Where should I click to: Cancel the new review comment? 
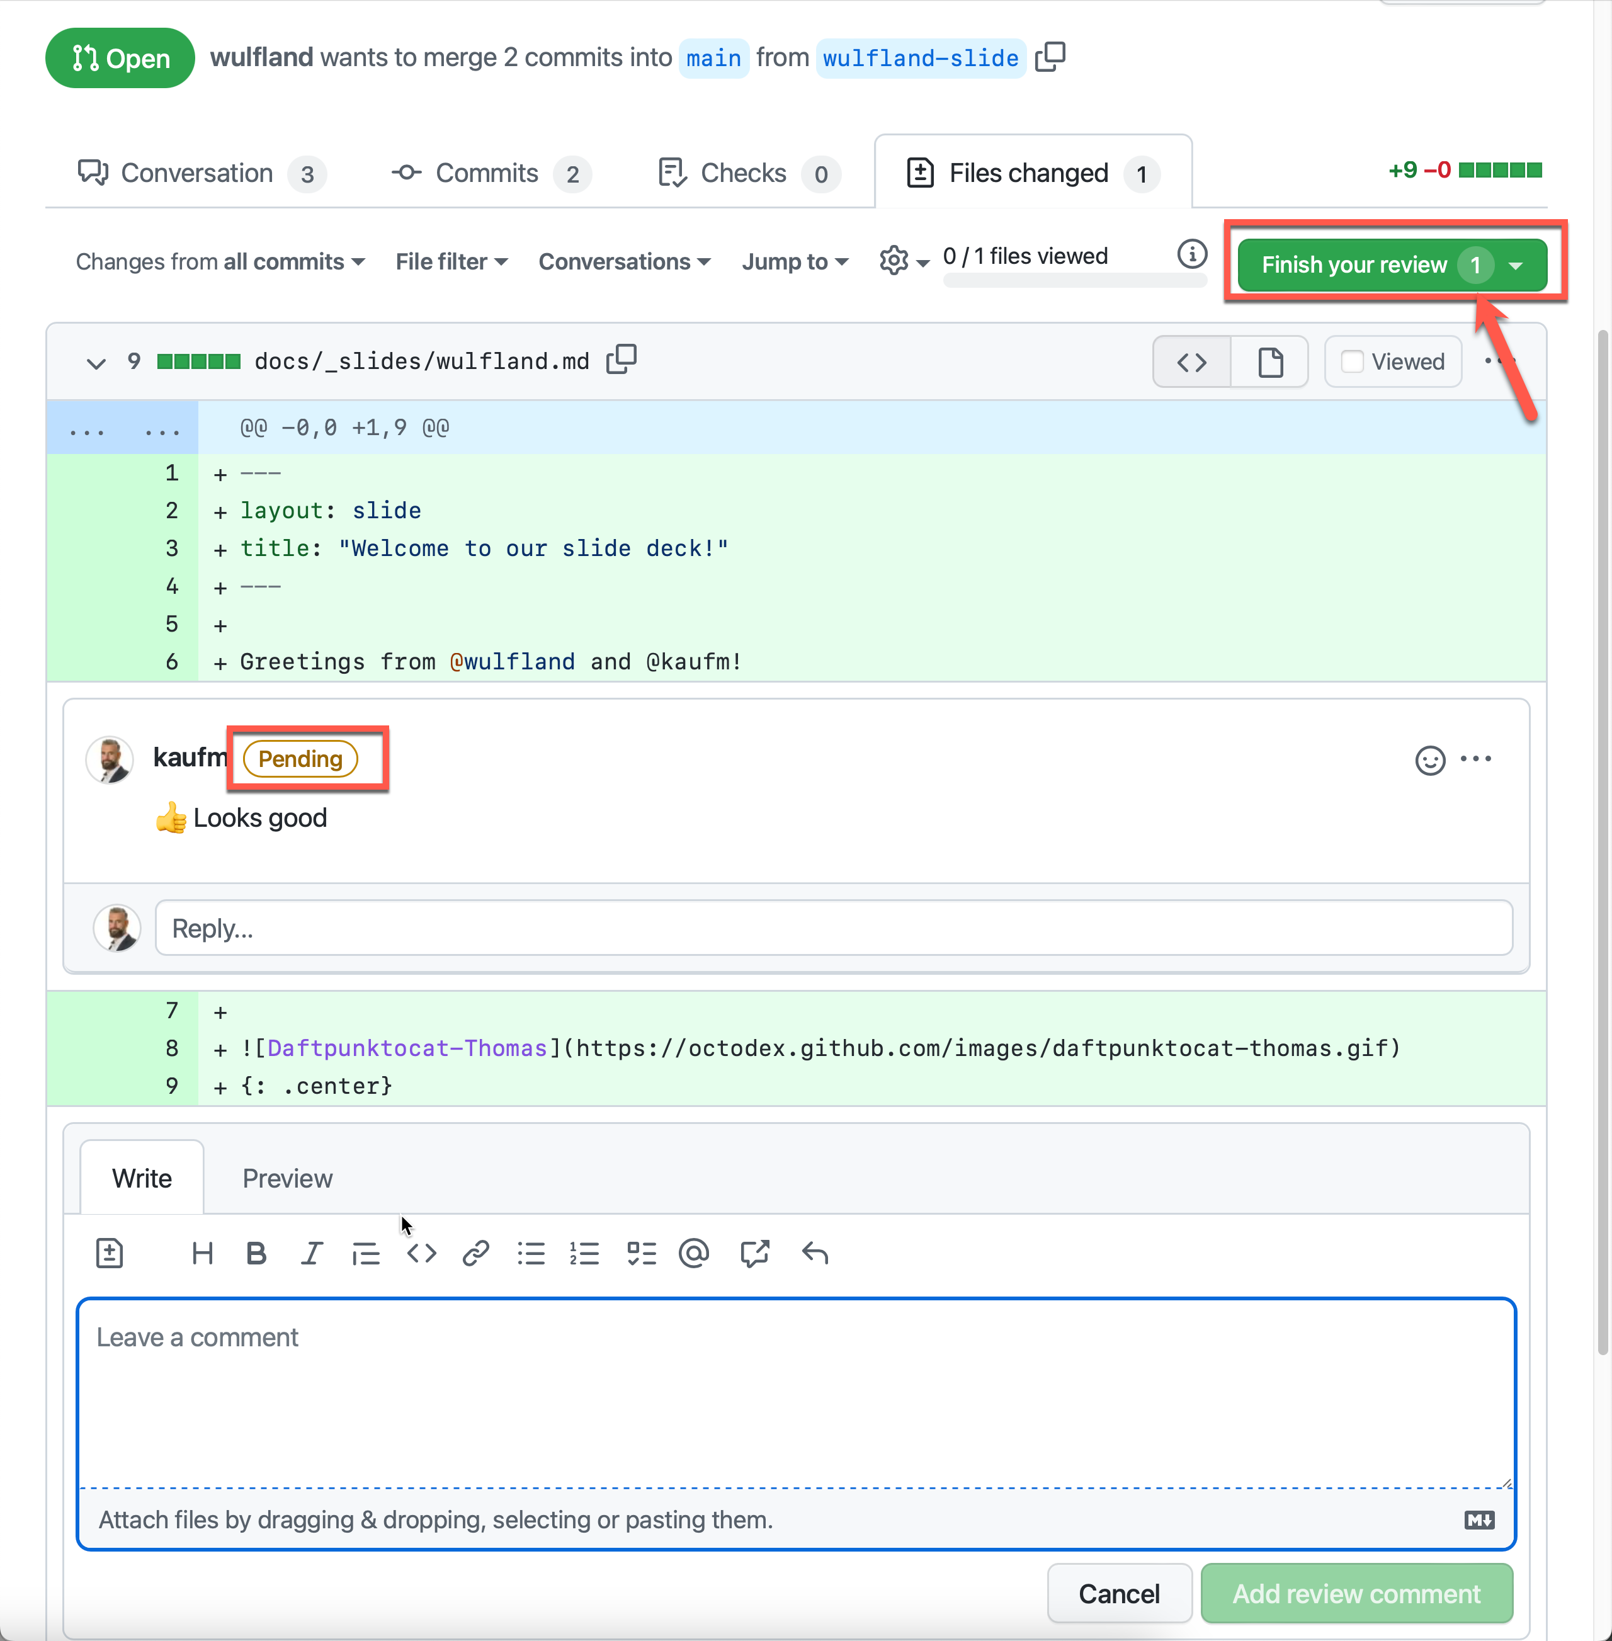[x=1118, y=1593]
